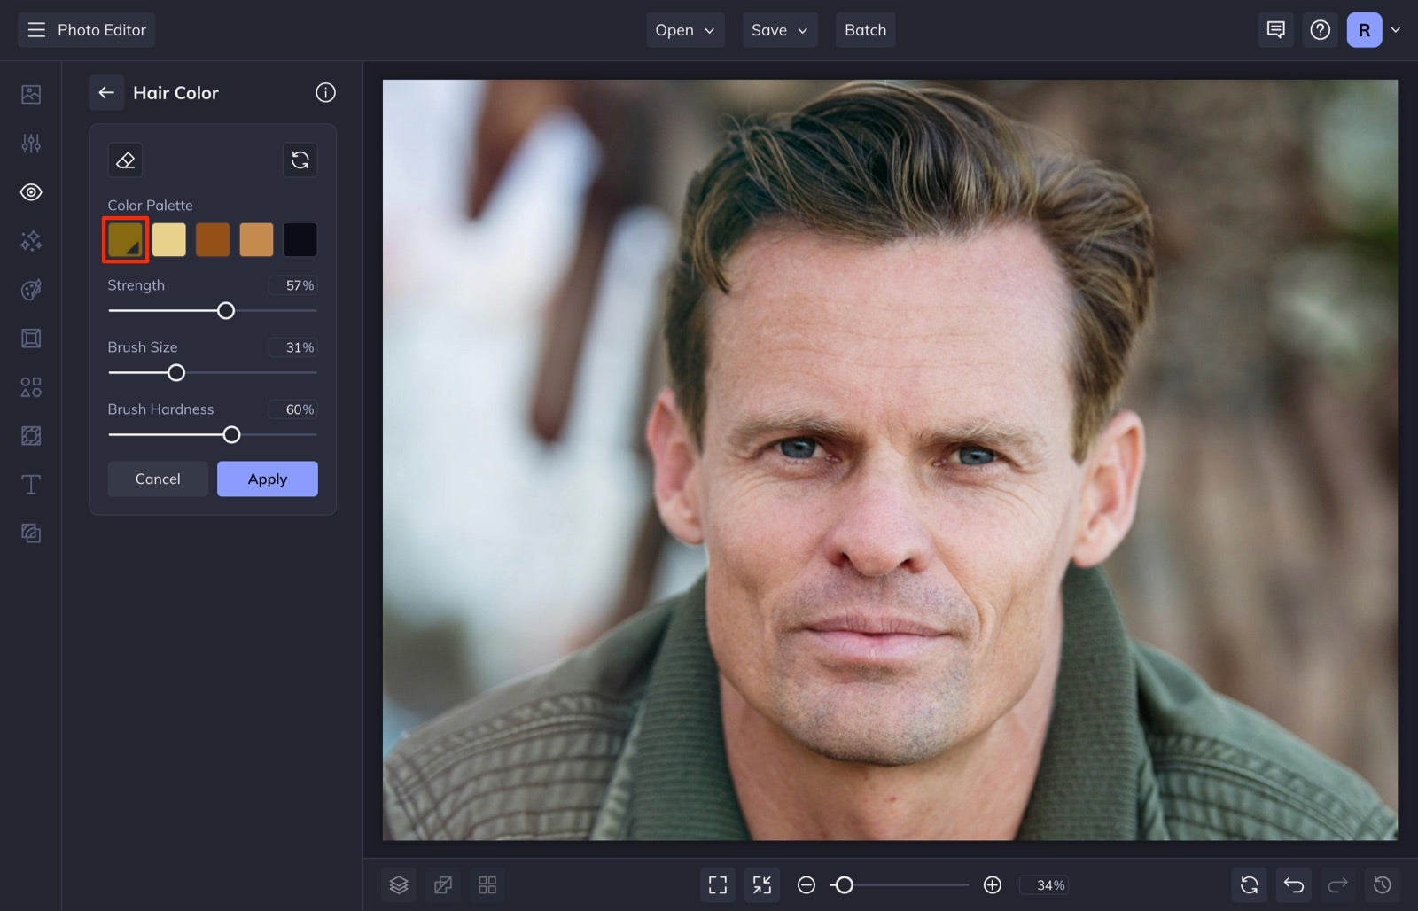
Task: Toggle the layers panel at bottom left
Action: 399,884
